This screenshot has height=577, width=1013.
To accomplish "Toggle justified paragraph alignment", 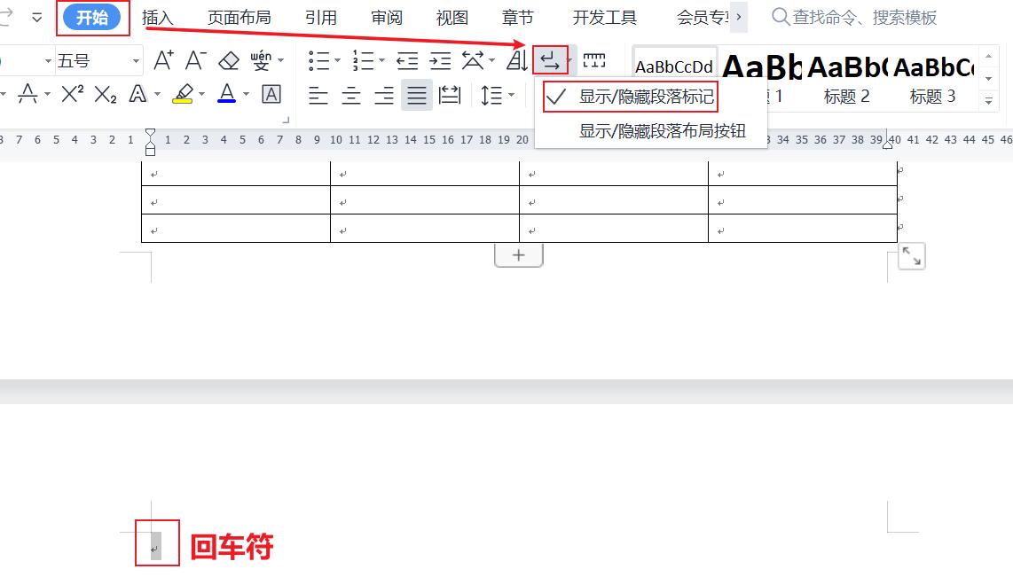I will (x=417, y=95).
